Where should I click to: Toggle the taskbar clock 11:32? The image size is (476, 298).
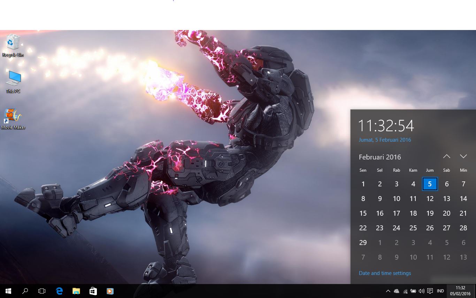460,291
